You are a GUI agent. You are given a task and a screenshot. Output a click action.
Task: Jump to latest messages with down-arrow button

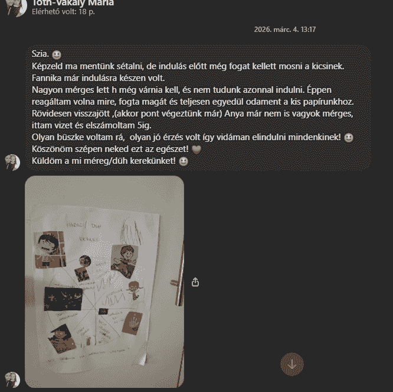[x=292, y=364]
